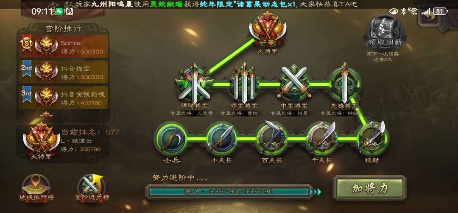Select the 士兵 sickle rank icon
The image size is (458, 213).
point(171,139)
